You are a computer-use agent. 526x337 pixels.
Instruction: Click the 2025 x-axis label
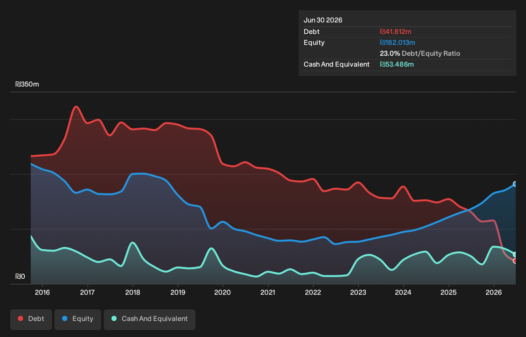448,292
